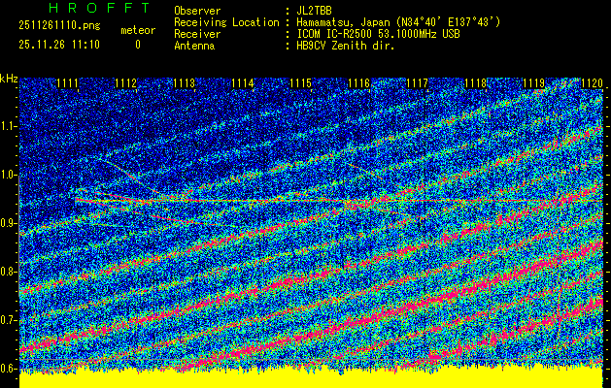The height and width of the screenshot is (388, 611).
Task: Select the meteor count value 0
Action: [x=137, y=45]
